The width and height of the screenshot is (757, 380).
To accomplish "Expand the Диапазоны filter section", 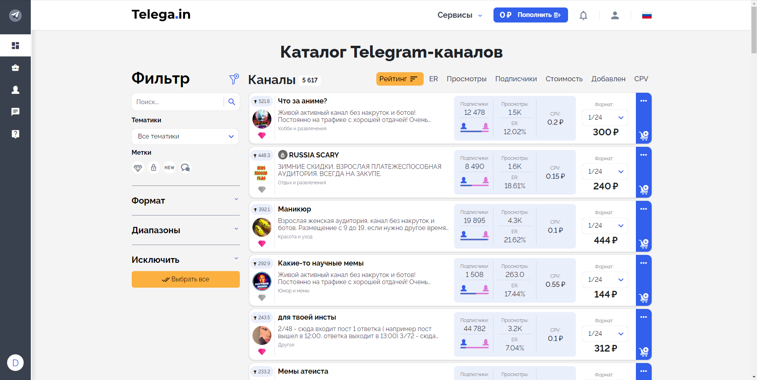I will click(x=185, y=230).
